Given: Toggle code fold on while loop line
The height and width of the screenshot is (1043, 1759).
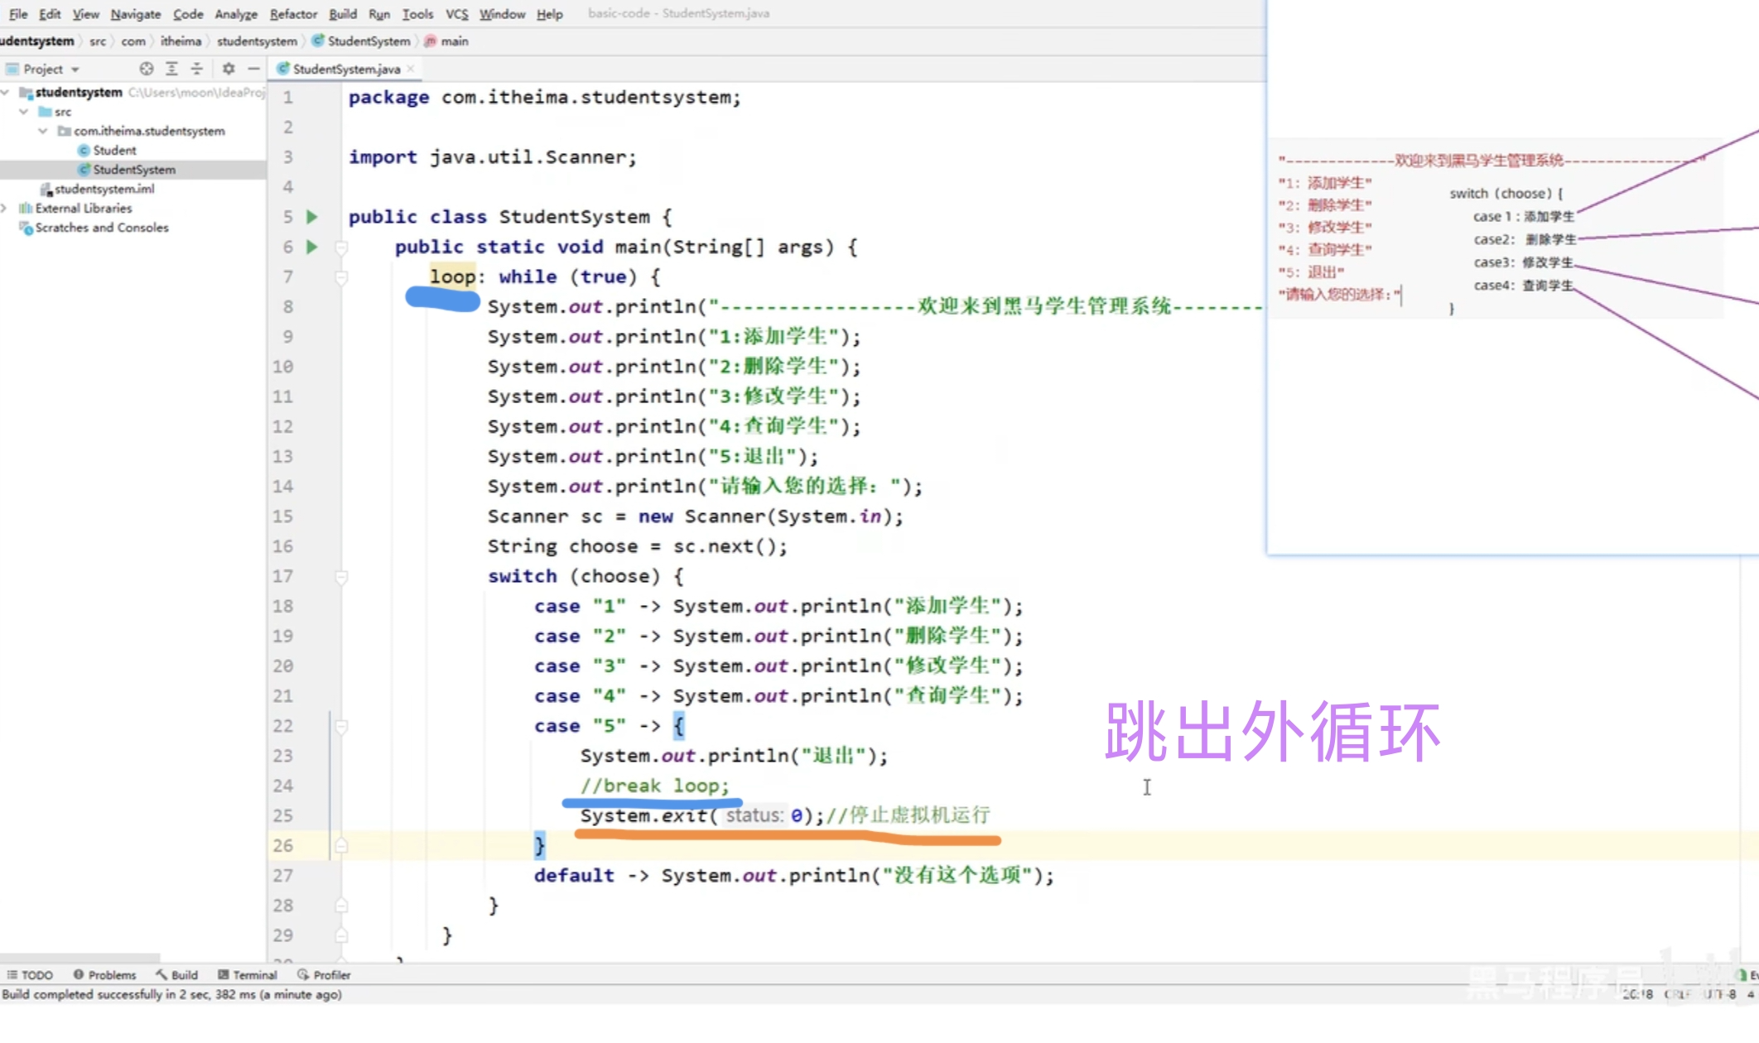Looking at the screenshot, I should click(341, 277).
